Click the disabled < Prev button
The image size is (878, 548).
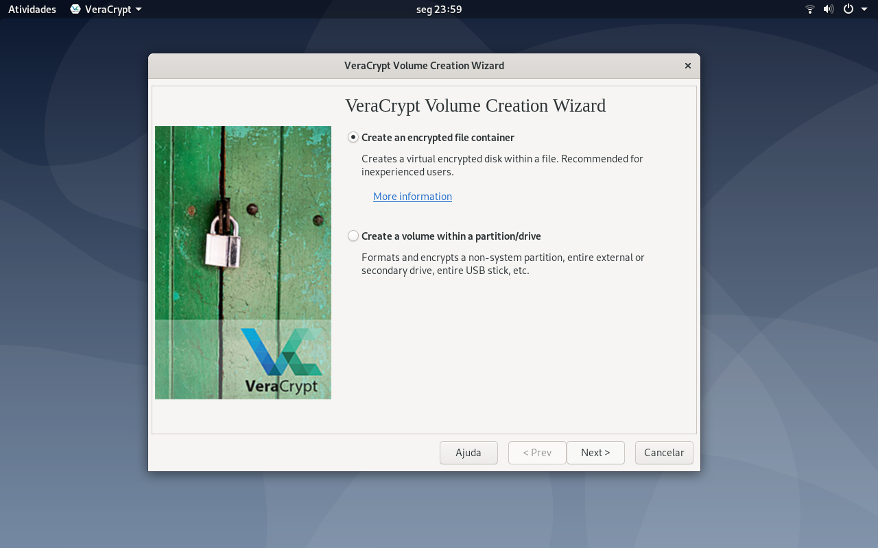click(537, 453)
